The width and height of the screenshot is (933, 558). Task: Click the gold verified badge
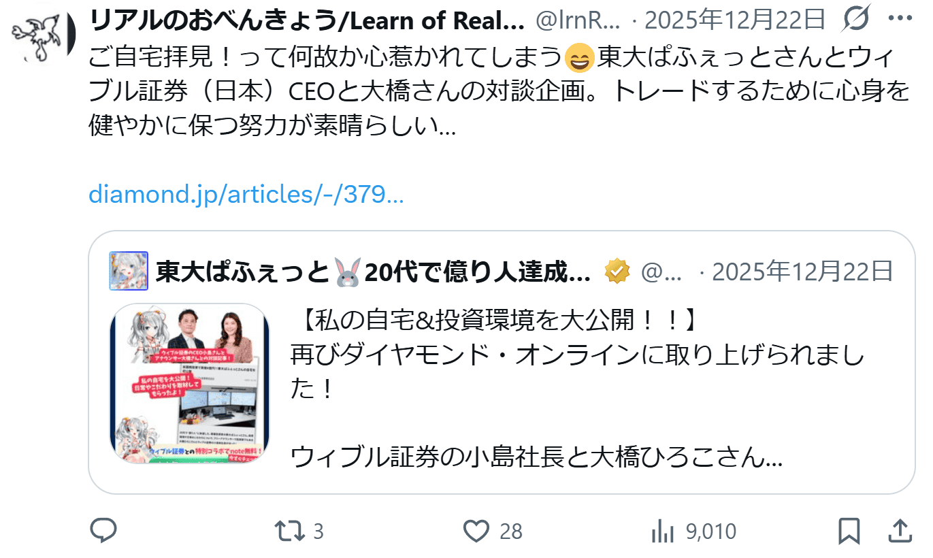tap(617, 272)
